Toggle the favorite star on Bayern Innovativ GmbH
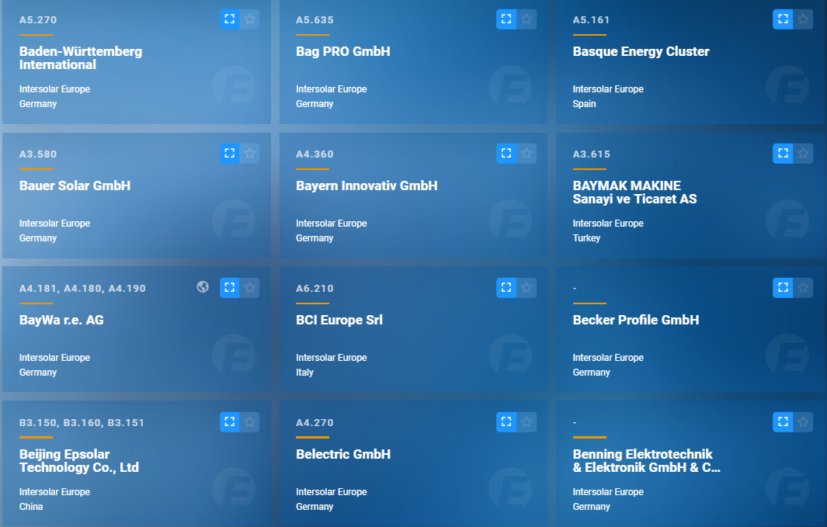827x527 pixels. (x=526, y=153)
